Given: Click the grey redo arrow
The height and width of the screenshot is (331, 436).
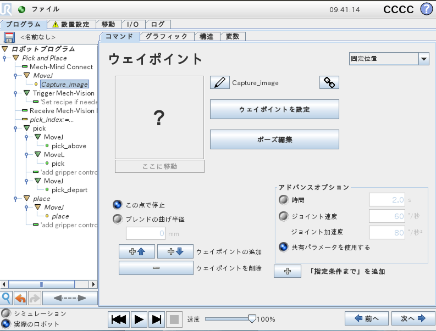Looking at the screenshot, I should tap(35, 298).
